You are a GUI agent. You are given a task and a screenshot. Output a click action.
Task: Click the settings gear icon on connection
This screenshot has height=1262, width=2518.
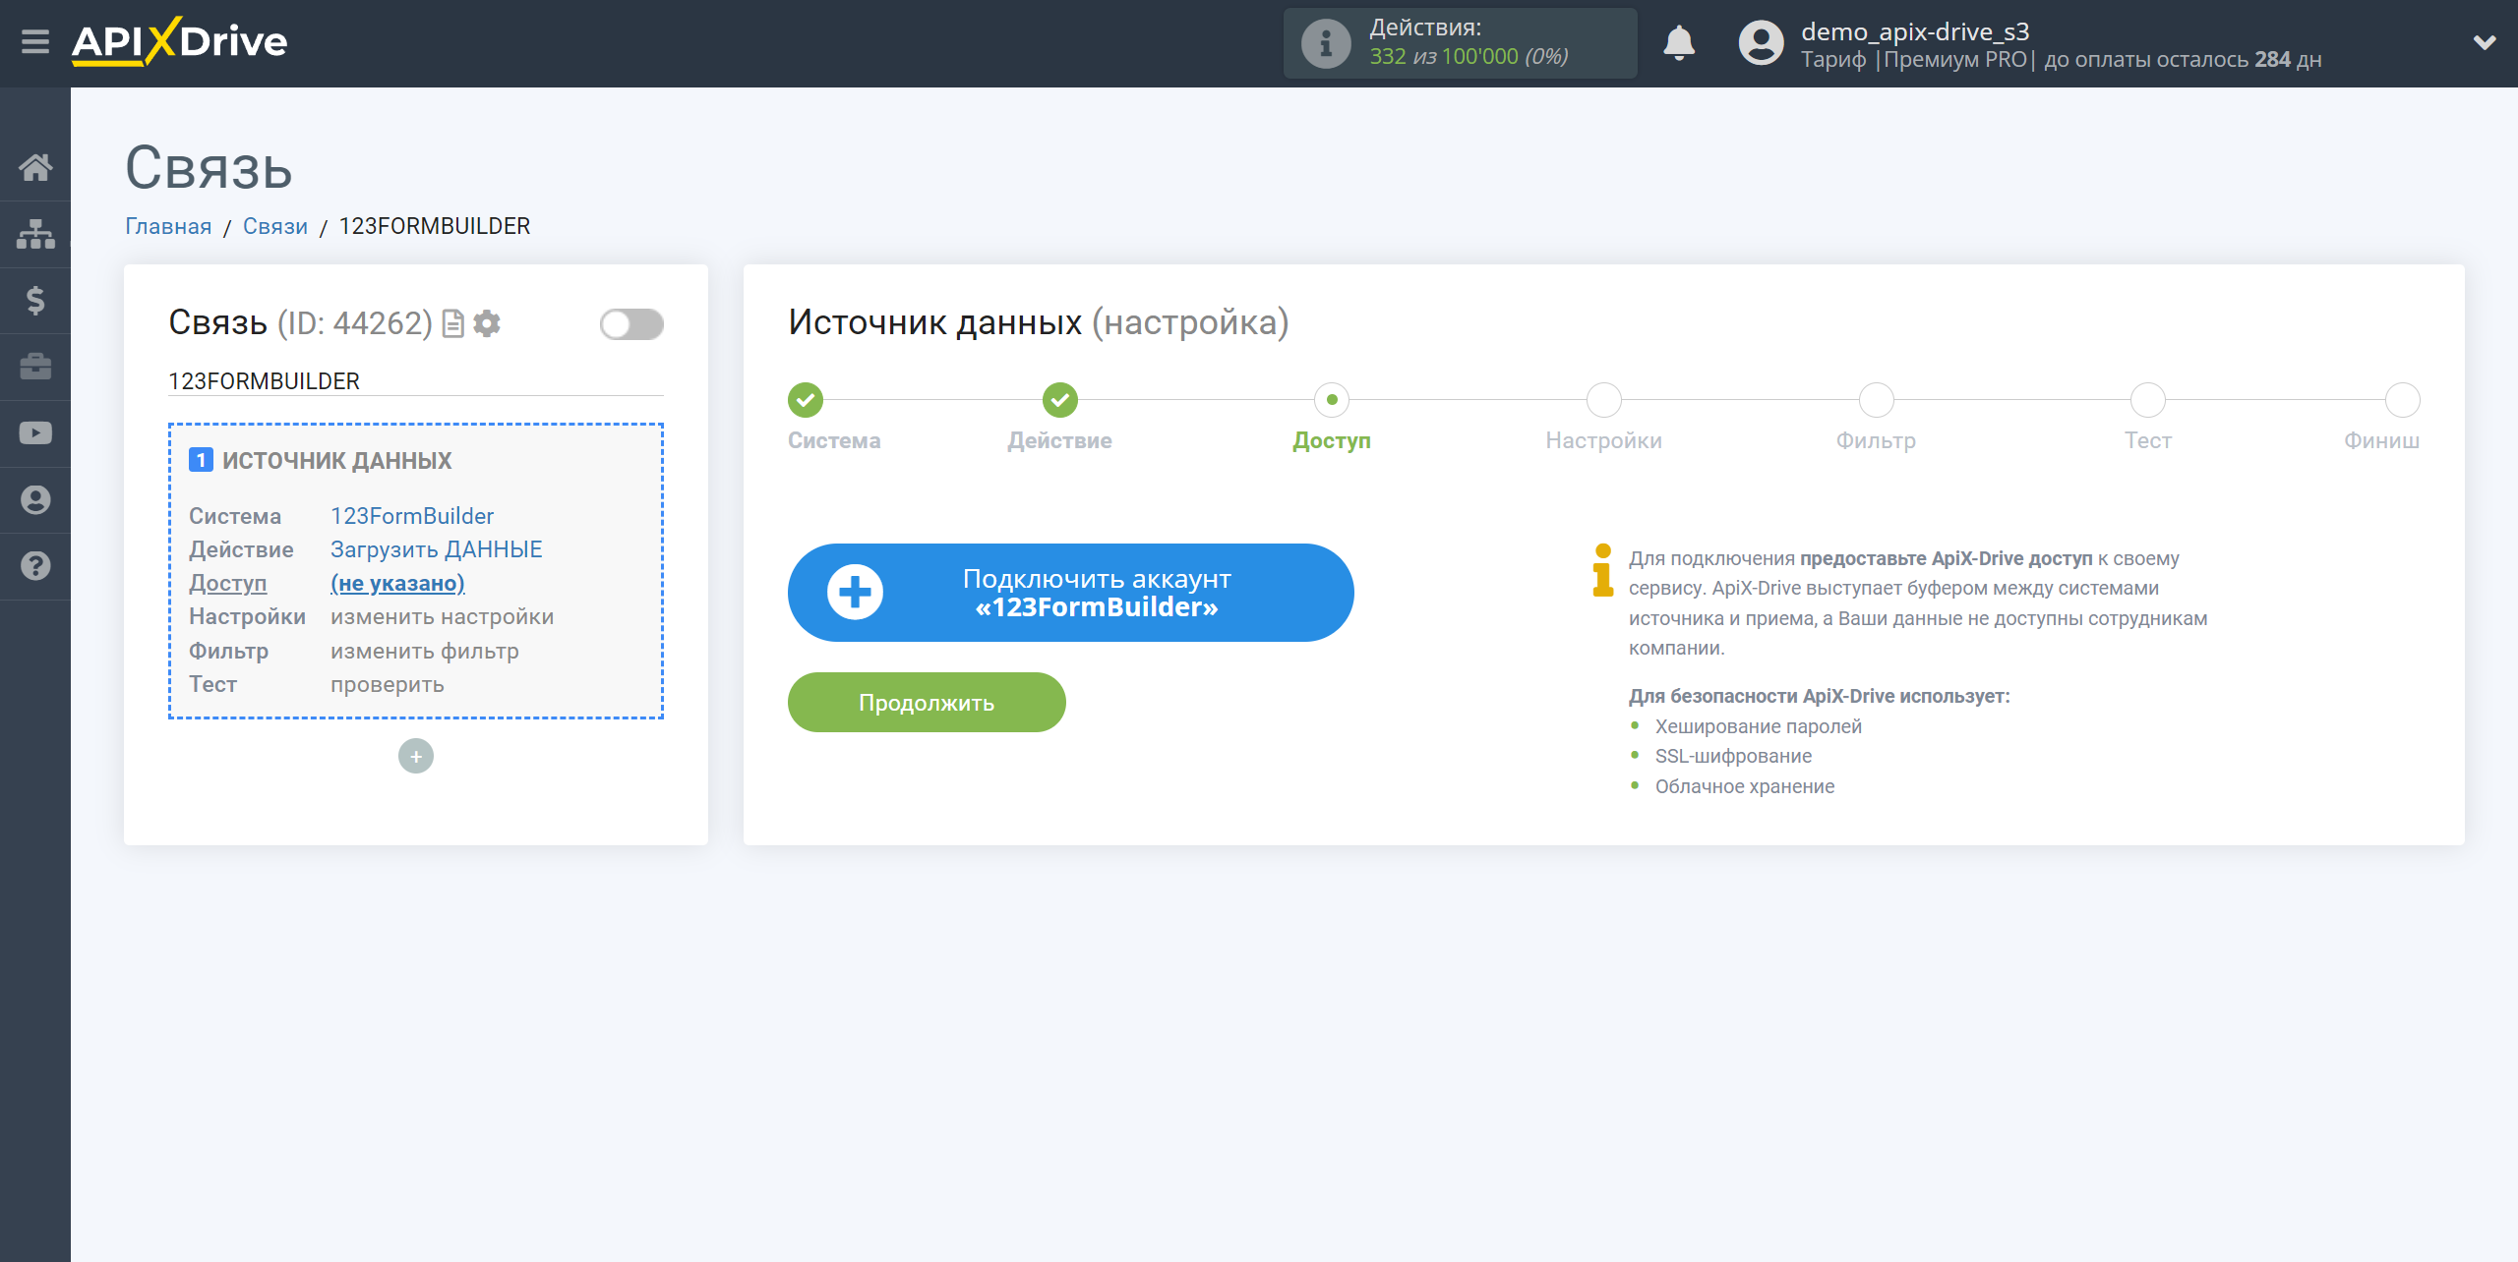click(x=486, y=322)
